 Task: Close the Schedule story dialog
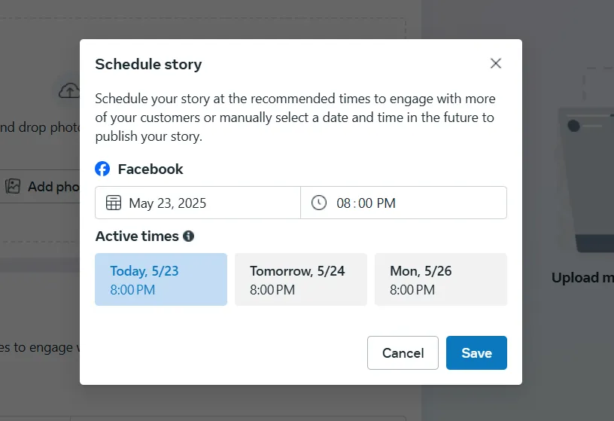[x=496, y=63]
